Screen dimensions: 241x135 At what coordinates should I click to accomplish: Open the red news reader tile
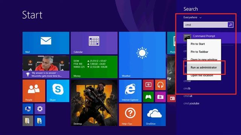172,98
